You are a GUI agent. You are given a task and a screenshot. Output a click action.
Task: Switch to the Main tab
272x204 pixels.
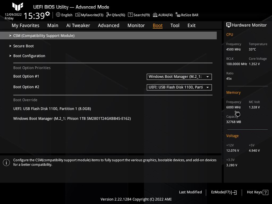53,25
